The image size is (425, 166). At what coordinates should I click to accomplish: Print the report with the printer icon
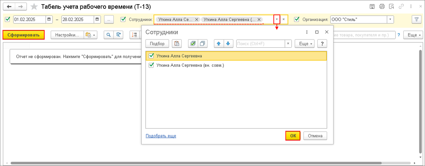382,6
